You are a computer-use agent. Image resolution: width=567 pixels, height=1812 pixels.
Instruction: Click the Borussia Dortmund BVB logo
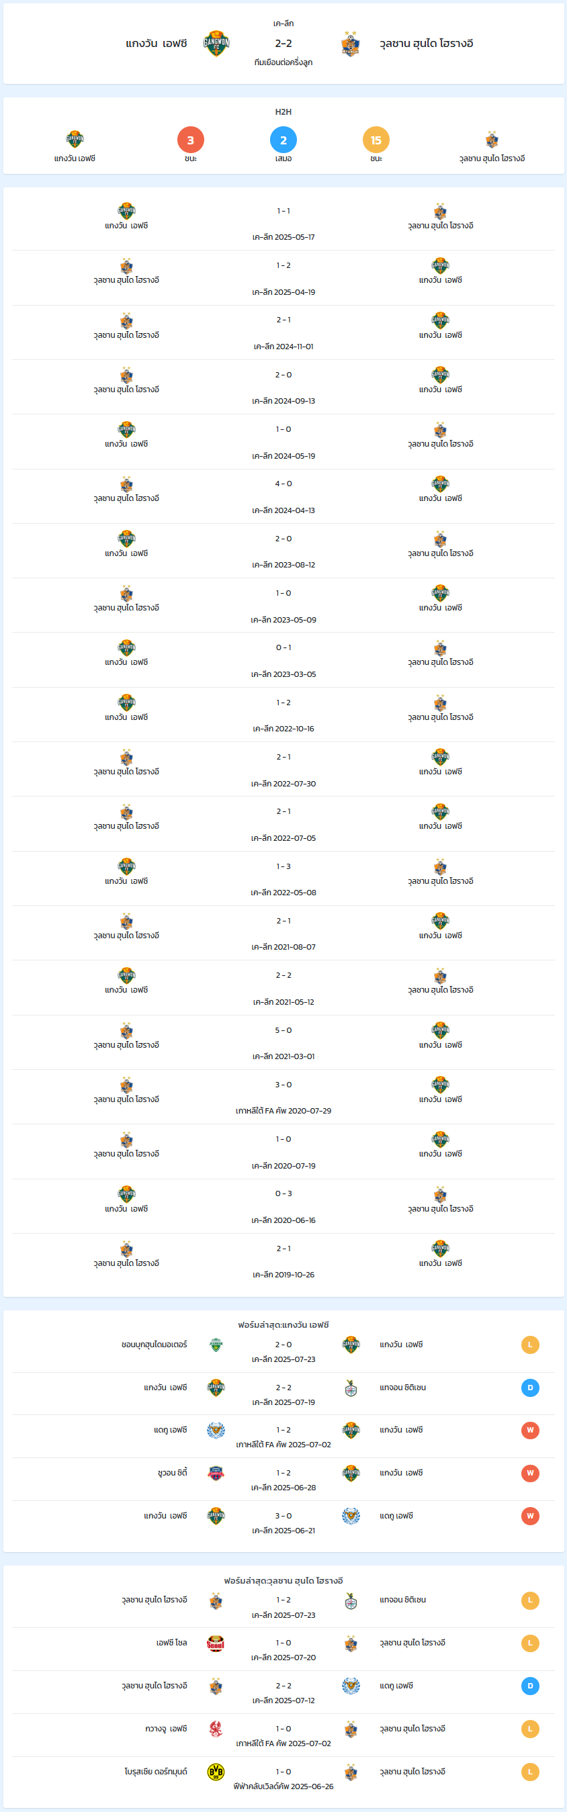pyautogui.click(x=216, y=1772)
